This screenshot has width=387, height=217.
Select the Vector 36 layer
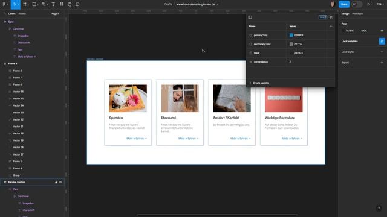[18, 92]
